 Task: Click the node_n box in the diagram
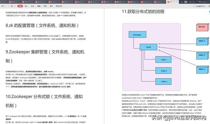point(163,81)
